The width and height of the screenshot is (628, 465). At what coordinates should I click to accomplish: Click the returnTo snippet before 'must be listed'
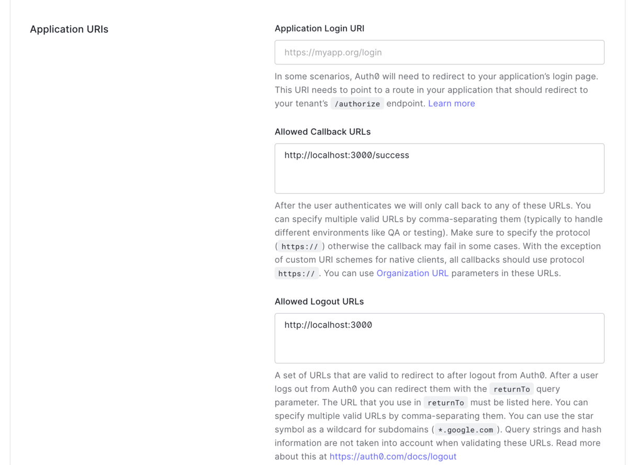(446, 403)
